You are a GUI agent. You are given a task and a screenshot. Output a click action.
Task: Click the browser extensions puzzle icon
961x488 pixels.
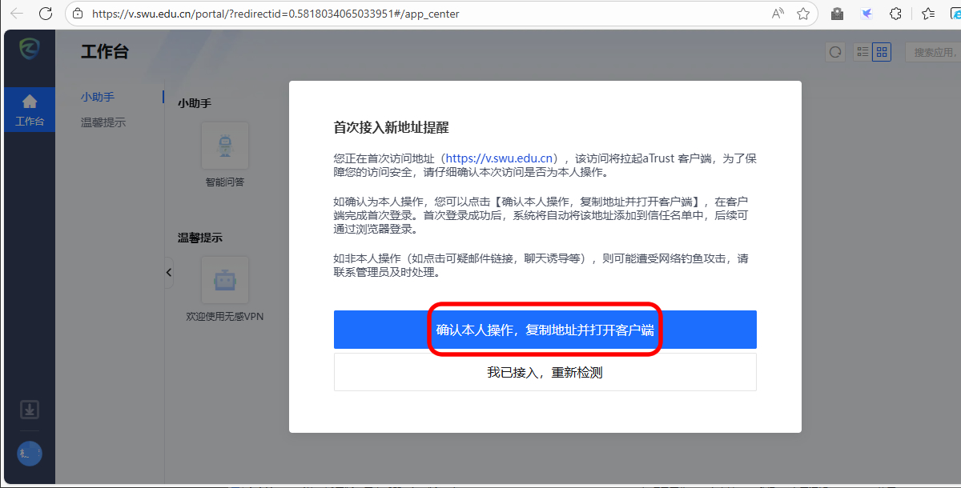(x=895, y=14)
